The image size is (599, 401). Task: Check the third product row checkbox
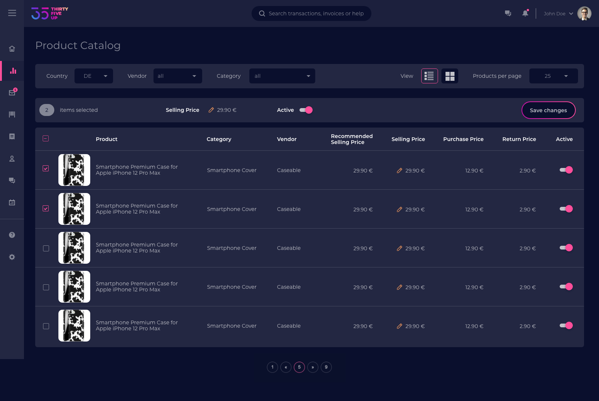46,248
